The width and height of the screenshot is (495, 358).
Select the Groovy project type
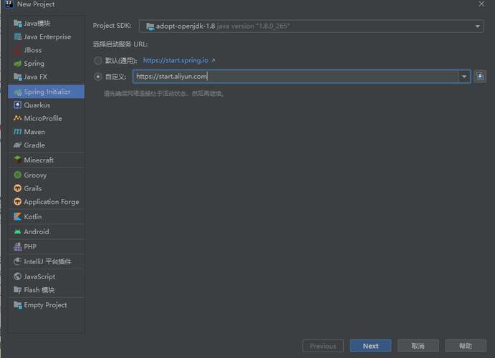pos(35,175)
